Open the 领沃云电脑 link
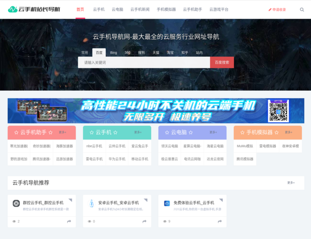This screenshot has height=239, width=311. [169, 146]
